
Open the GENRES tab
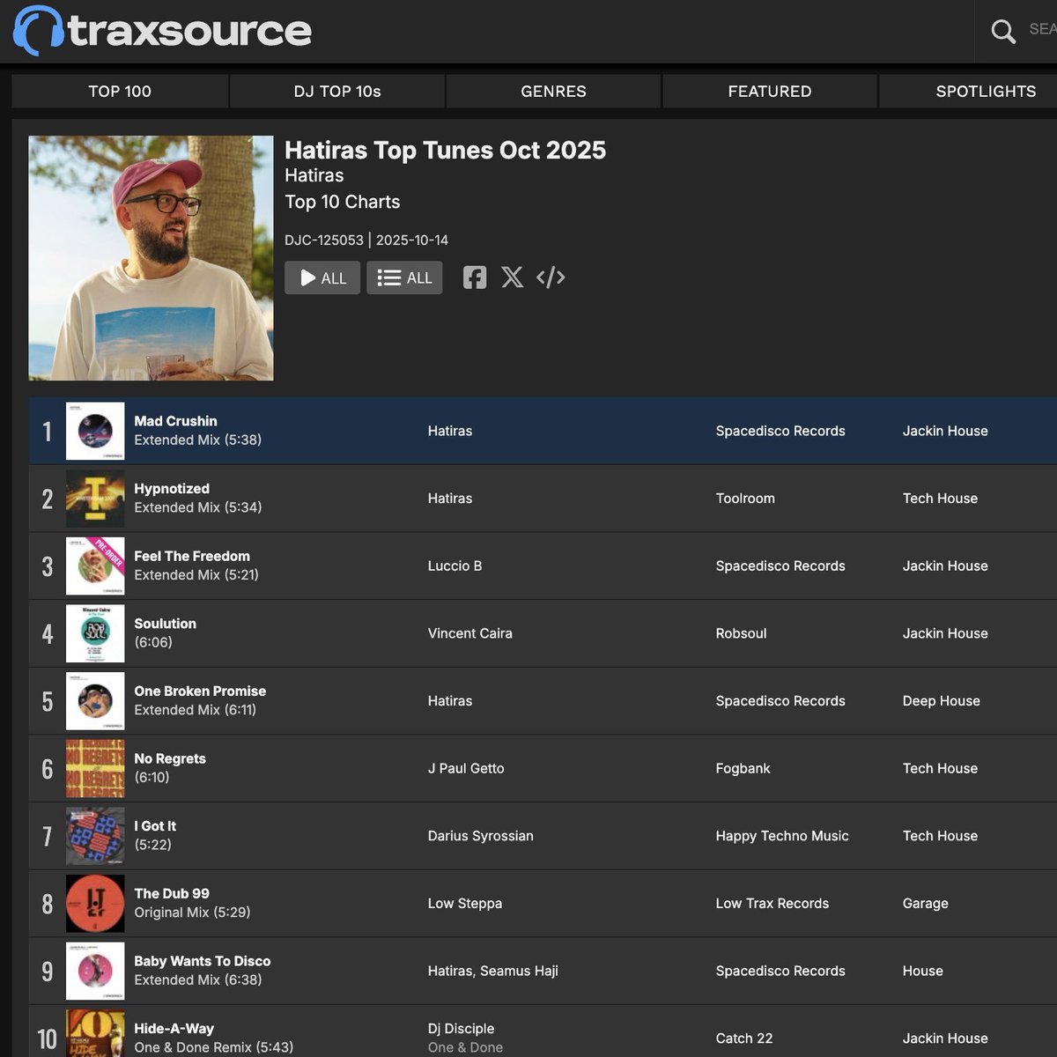pos(553,91)
